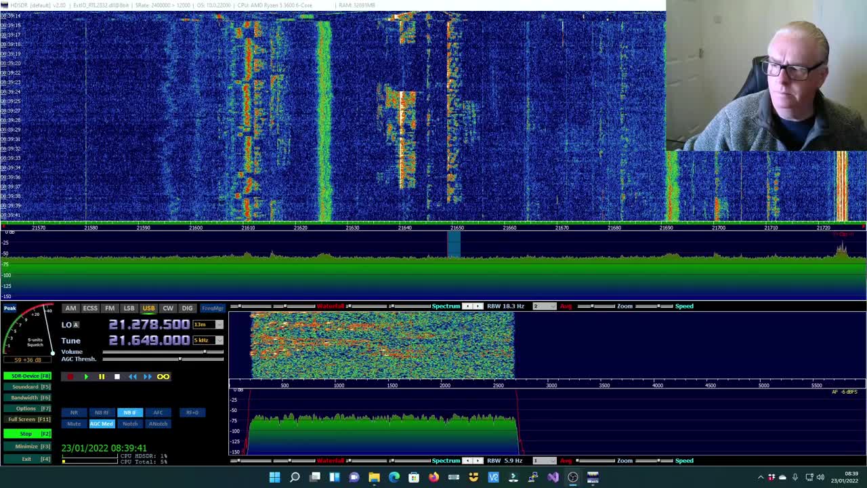Adjust the AGC Thresh. slider

[x=163, y=359]
